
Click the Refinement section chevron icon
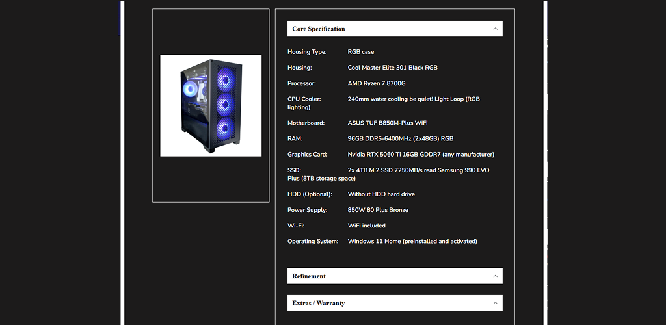(x=495, y=276)
